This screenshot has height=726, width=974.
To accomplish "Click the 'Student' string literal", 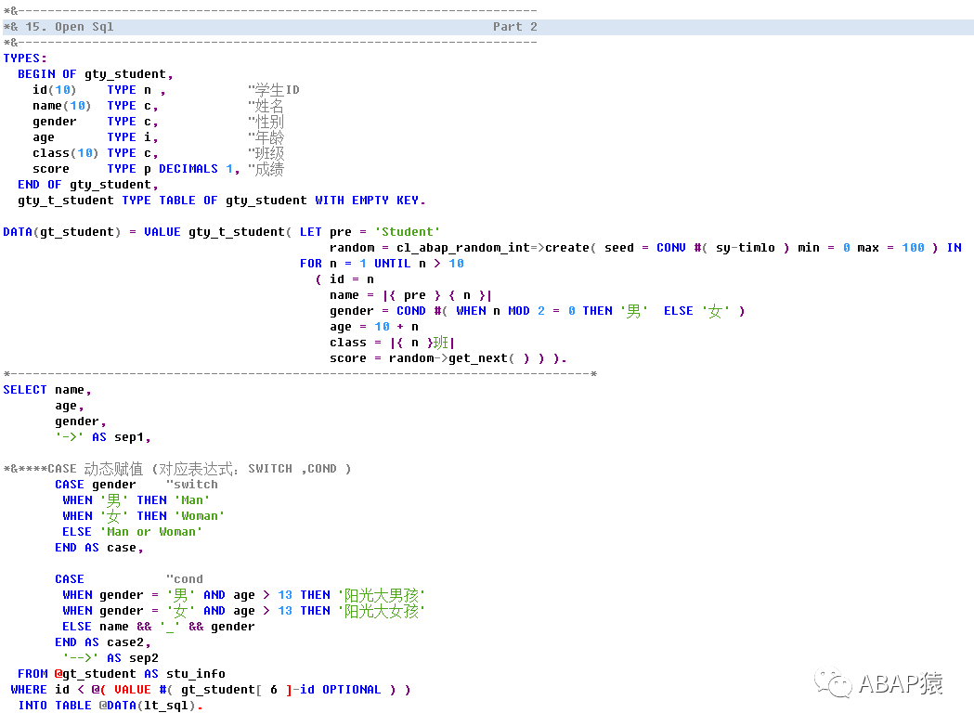I will (407, 232).
